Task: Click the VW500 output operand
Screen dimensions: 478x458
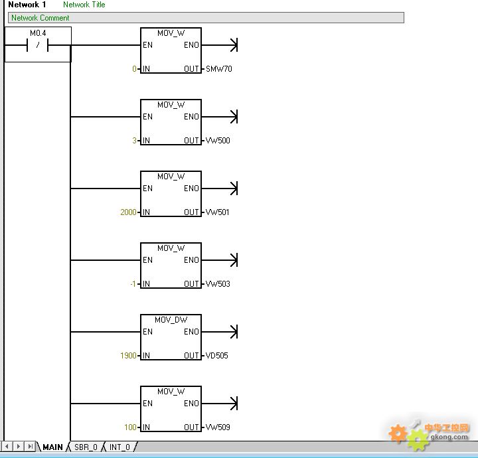Action: point(218,141)
